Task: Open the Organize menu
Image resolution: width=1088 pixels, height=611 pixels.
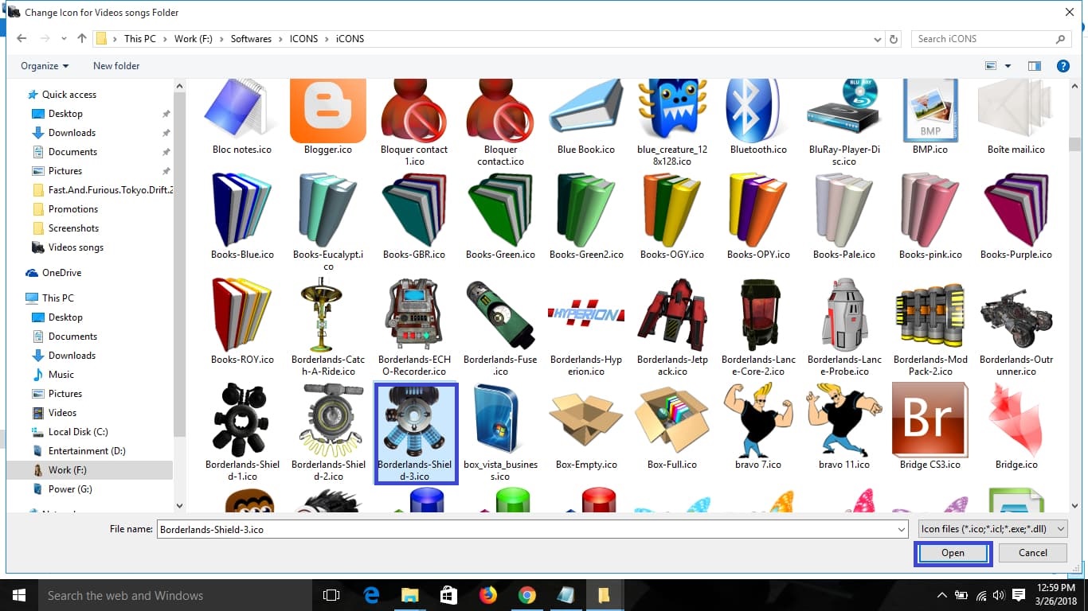Action: [x=44, y=66]
